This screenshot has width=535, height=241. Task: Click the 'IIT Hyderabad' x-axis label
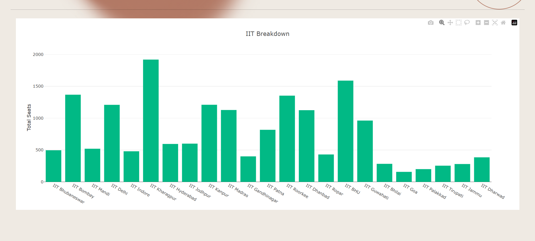[x=183, y=192]
